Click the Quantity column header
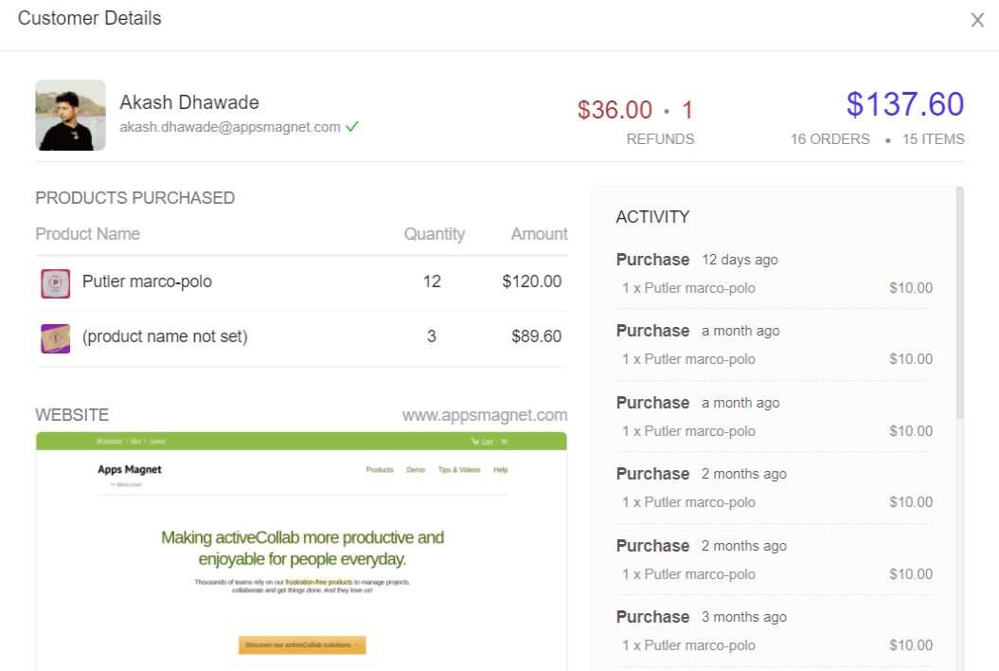The width and height of the screenshot is (999, 671). tap(434, 234)
